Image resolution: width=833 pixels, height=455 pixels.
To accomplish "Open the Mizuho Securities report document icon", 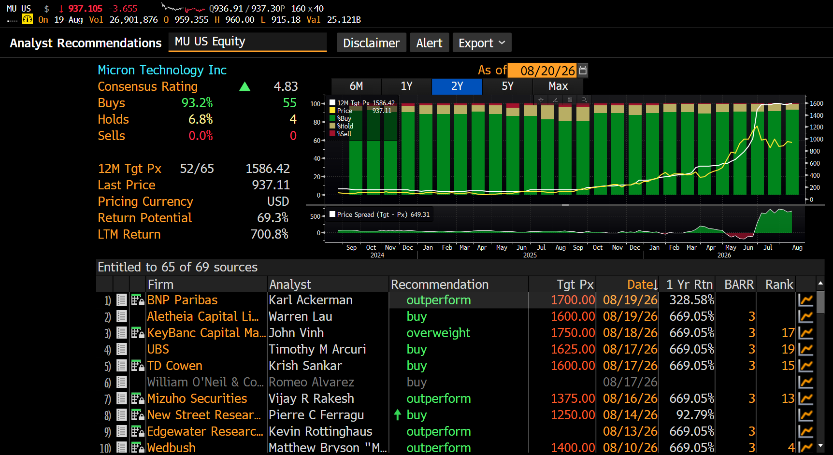I will click(x=122, y=398).
